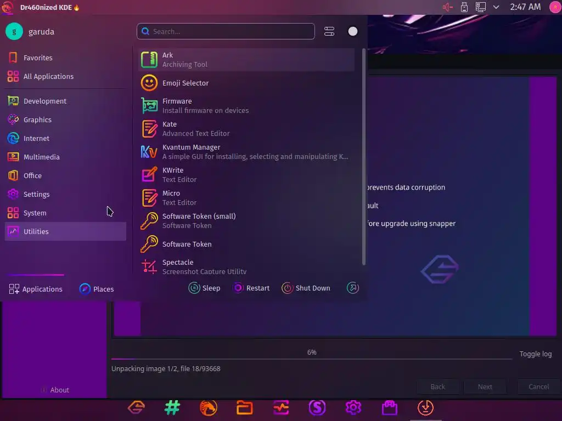The image size is (562, 421).
Task: Toggle log in the installer
Action: coord(536,354)
